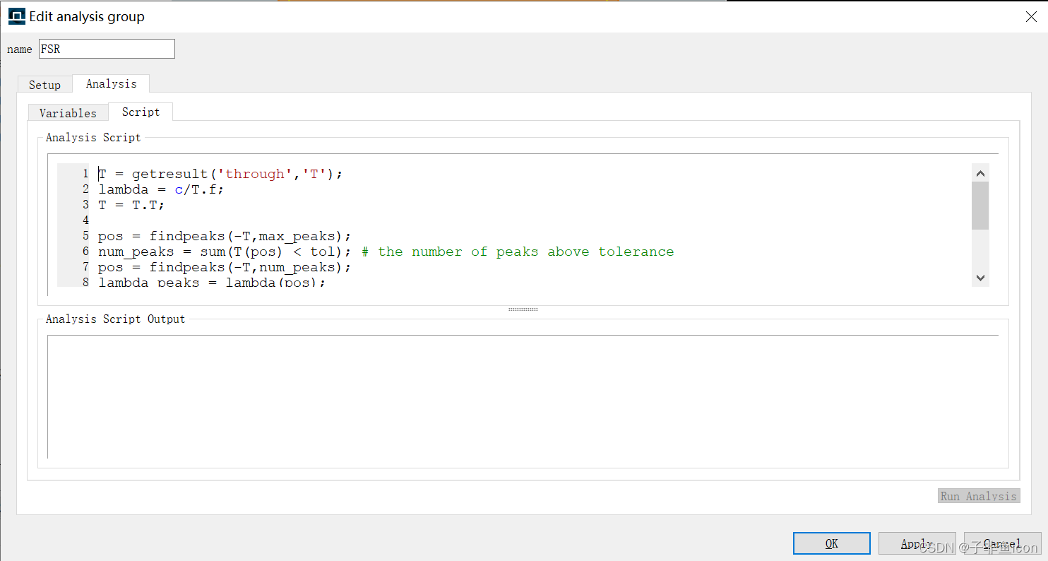The width and height of the screenshot is (1048, 561).
Task: Click the empty line number 4
Action: coord(85,220)
